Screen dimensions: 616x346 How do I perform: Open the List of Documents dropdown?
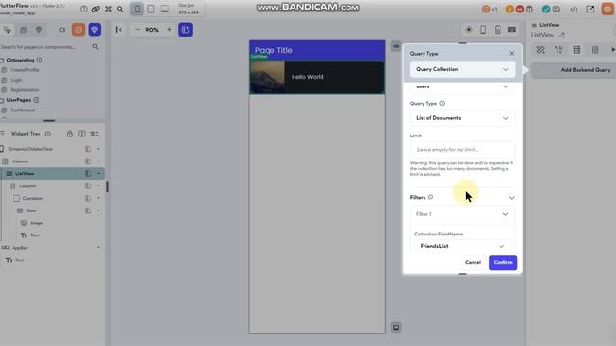[462, 118]
